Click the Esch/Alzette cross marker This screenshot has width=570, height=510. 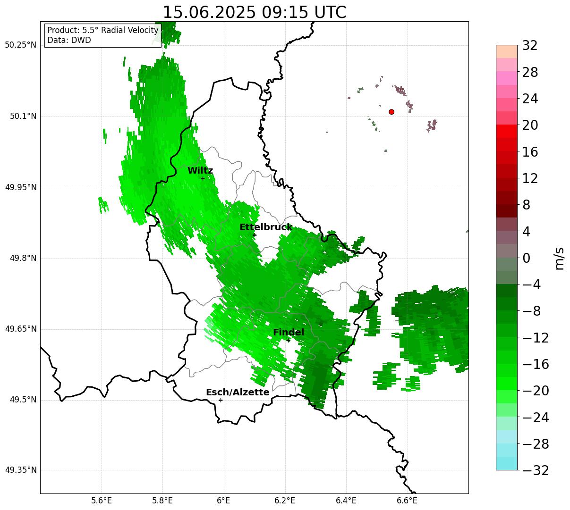click(x=221, y=400)
